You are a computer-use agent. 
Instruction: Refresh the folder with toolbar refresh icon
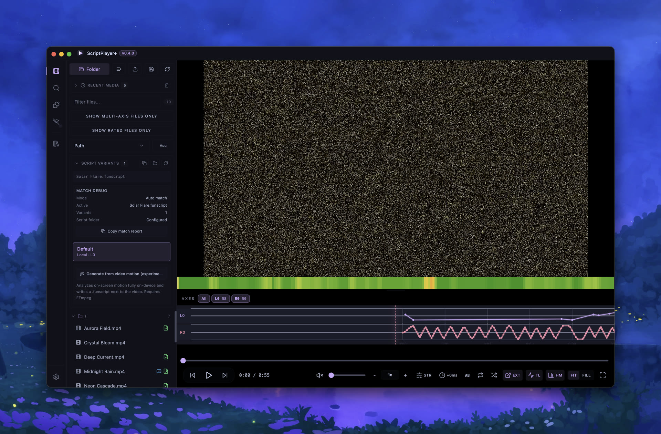[167, 69]
